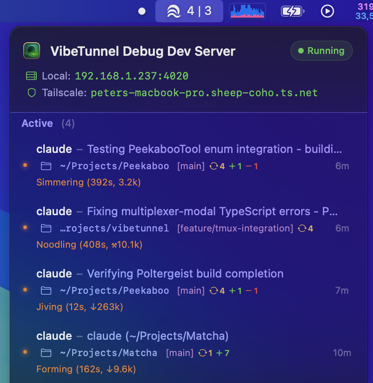Click orange activity dot of Verifying Poltergeist session
The image size is (373, 383).
25,290
